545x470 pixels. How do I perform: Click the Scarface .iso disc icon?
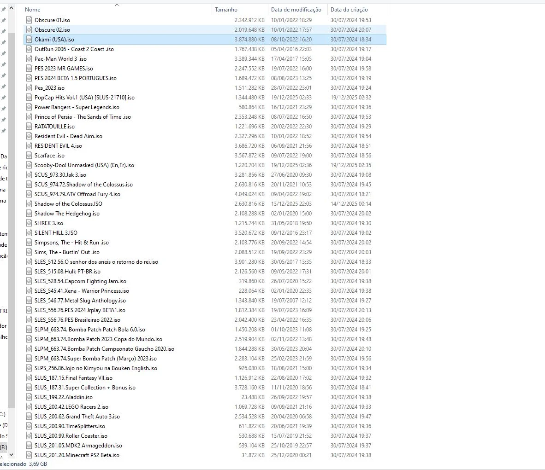coord(29,156)
